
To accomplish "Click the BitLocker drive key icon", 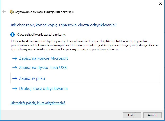I will pos(12,12).
